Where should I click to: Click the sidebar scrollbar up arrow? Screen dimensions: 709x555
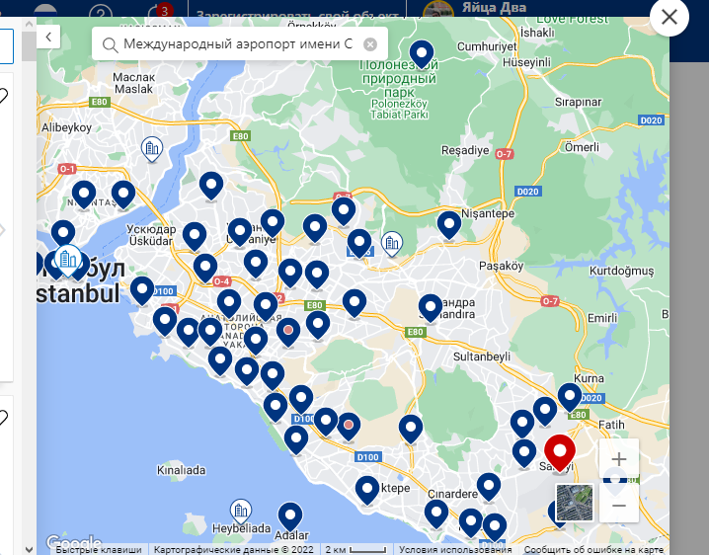click(29, 24)
